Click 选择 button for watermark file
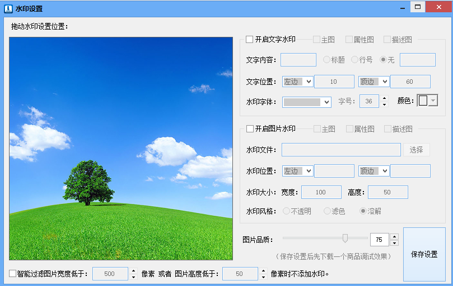Viewport: 453px width, 286px height. (416, 150)
